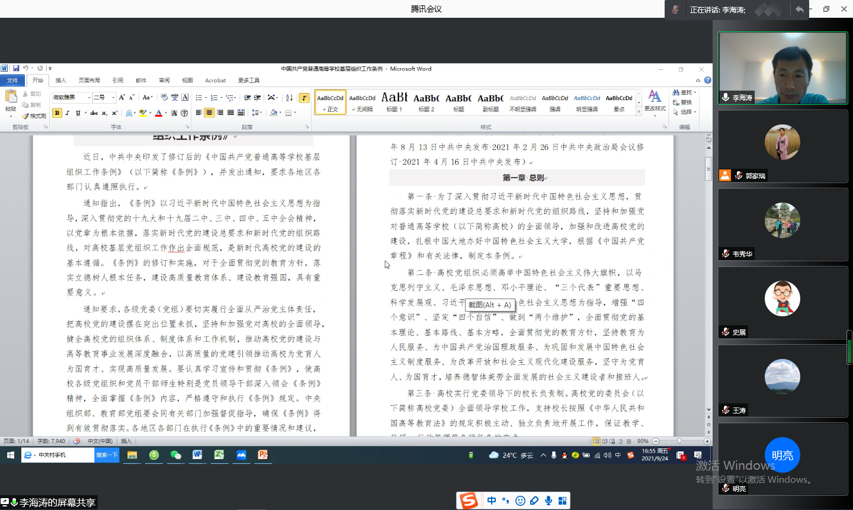Click the Replace (替换) button
853x510 pixels.
684,102
